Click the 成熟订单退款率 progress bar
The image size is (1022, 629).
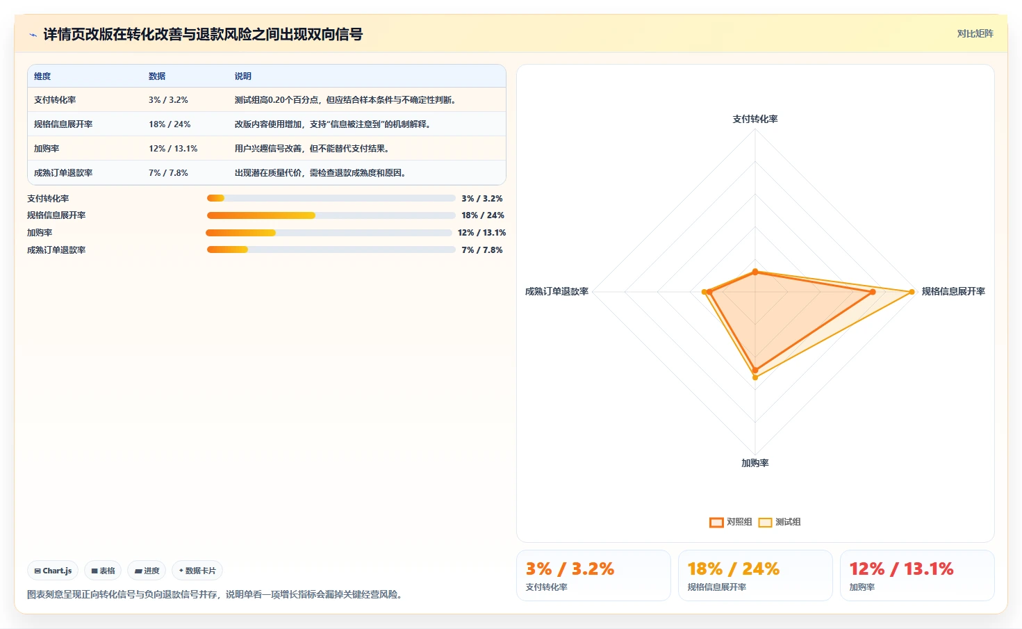click(x=331, y=250)
